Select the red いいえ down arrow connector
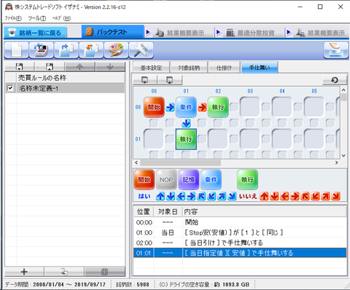This screenshot has width=350, height=290. point(274,196)
